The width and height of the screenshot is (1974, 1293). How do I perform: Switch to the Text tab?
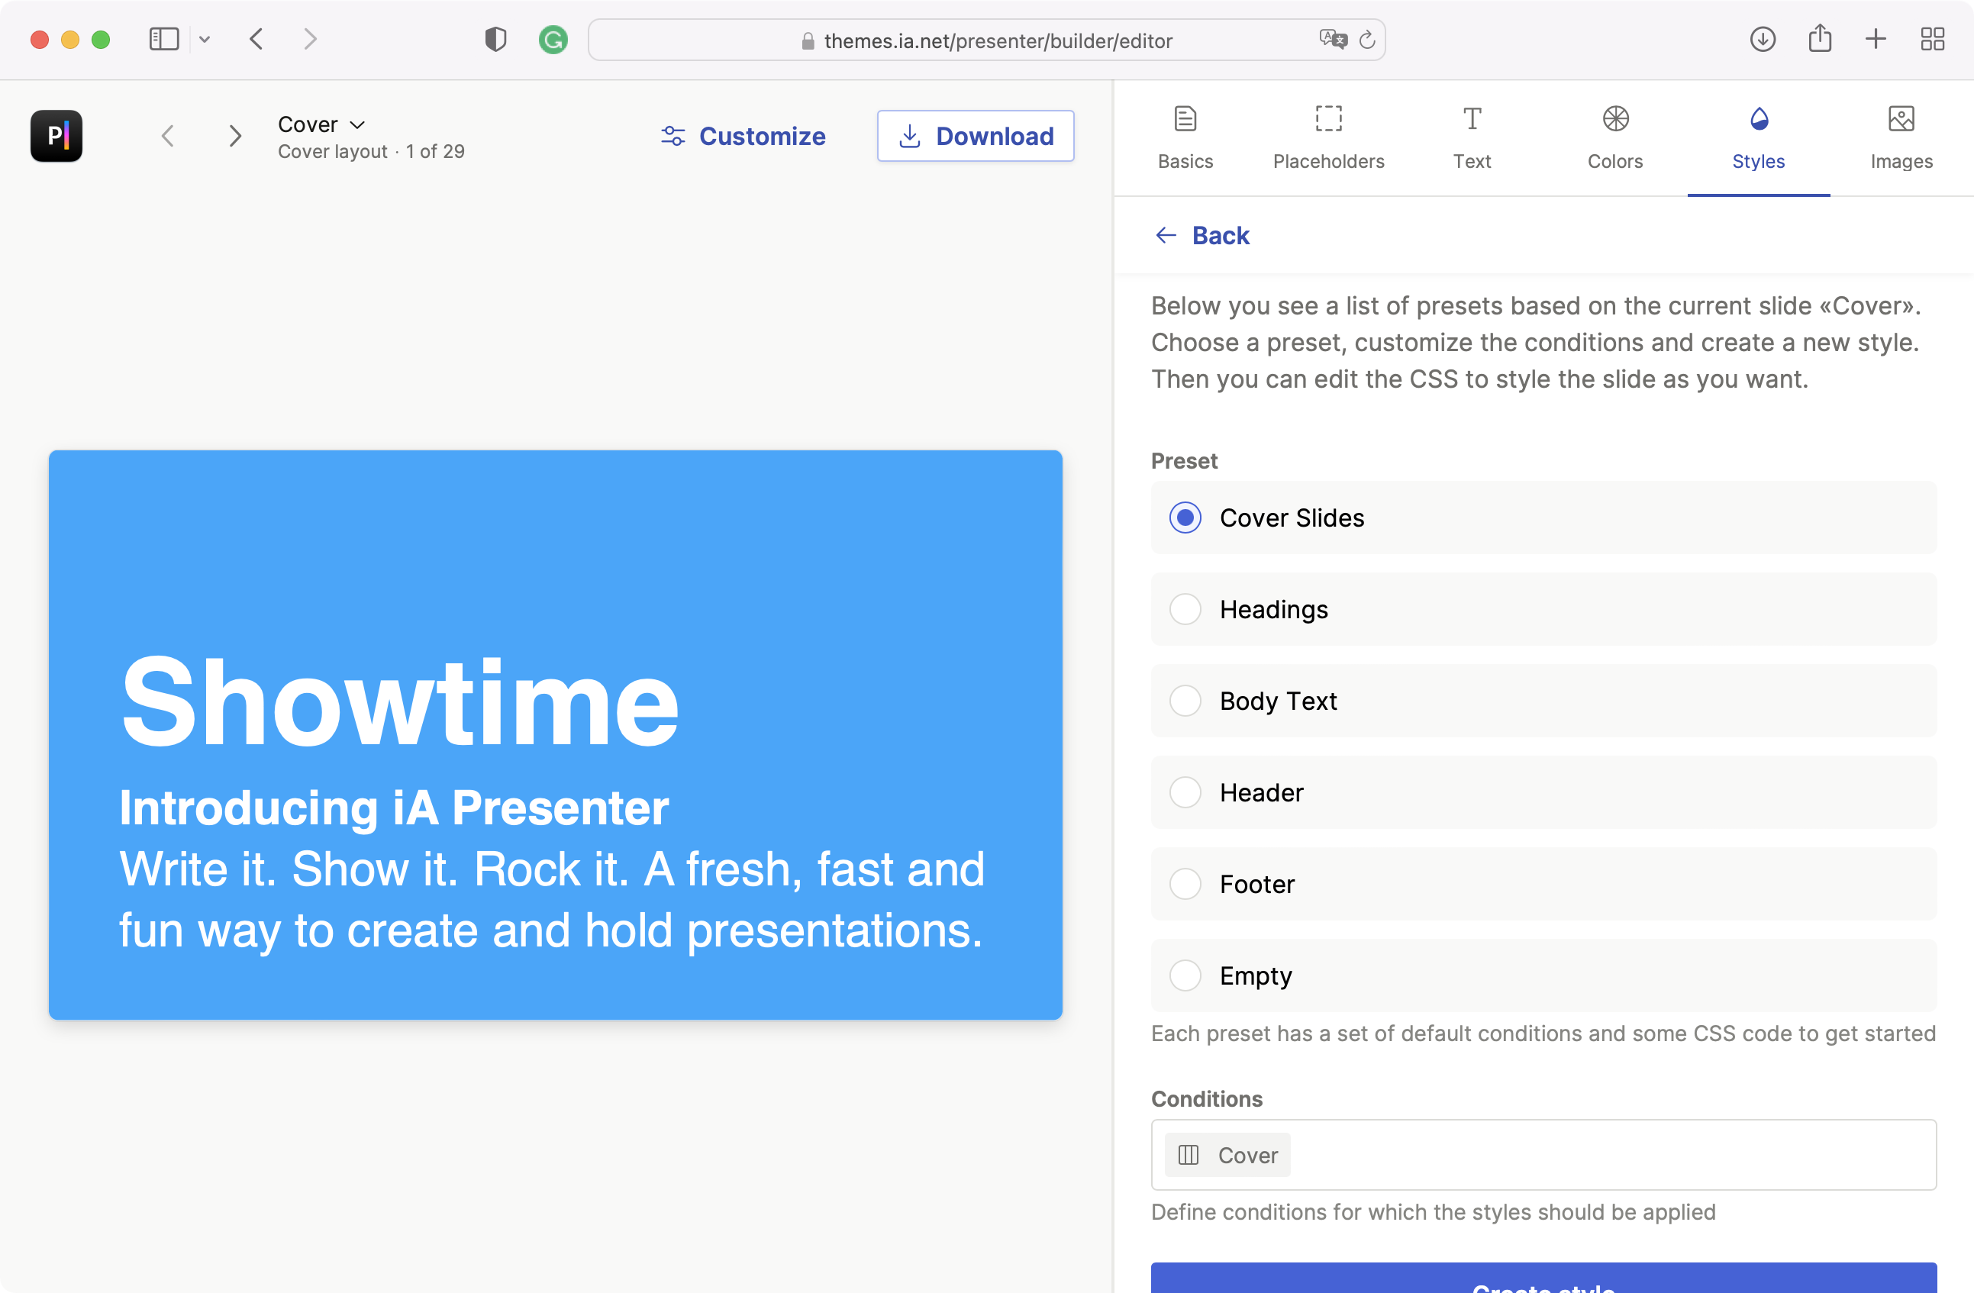1472,137
